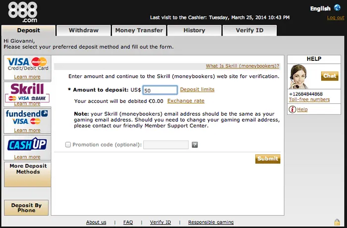The width and height of the screenshot is (347, 228).
Task: Click the globe language icon
Action: point(337,8)
